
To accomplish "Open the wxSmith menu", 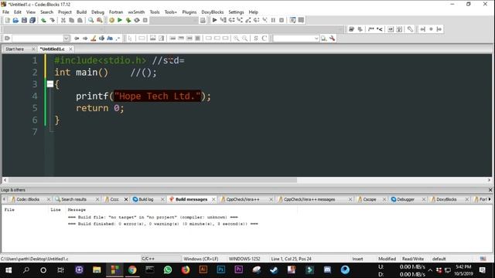I will tap(136, 12).
